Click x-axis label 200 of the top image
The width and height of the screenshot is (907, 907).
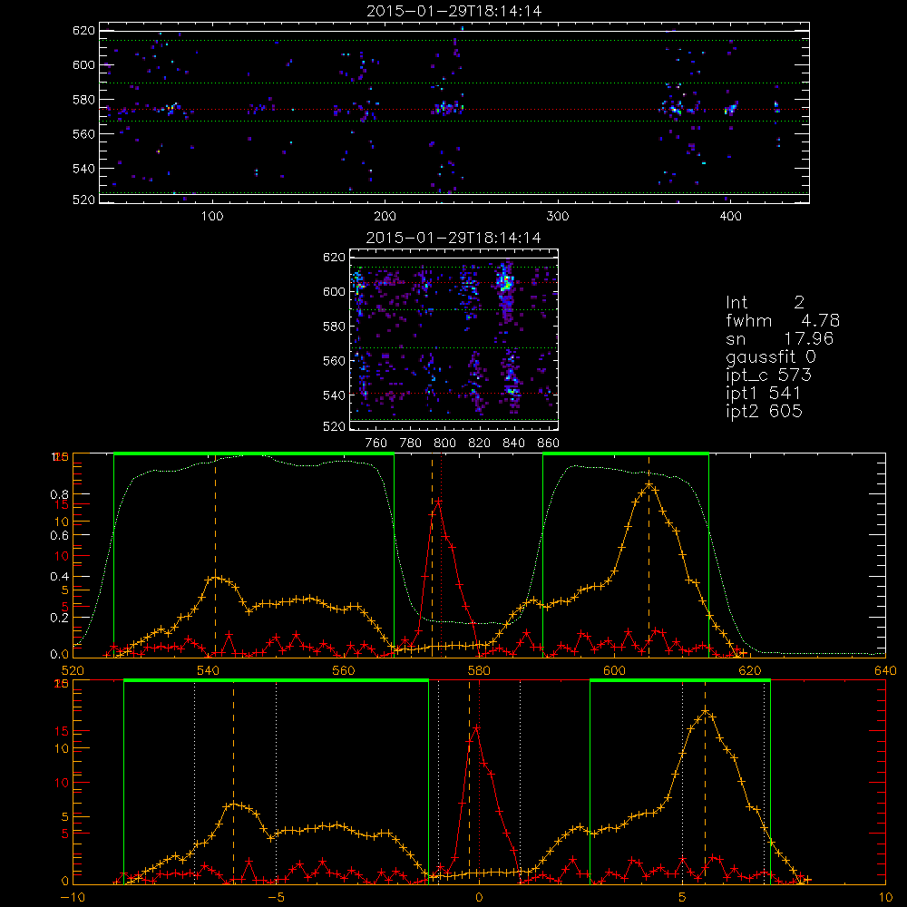385,217
